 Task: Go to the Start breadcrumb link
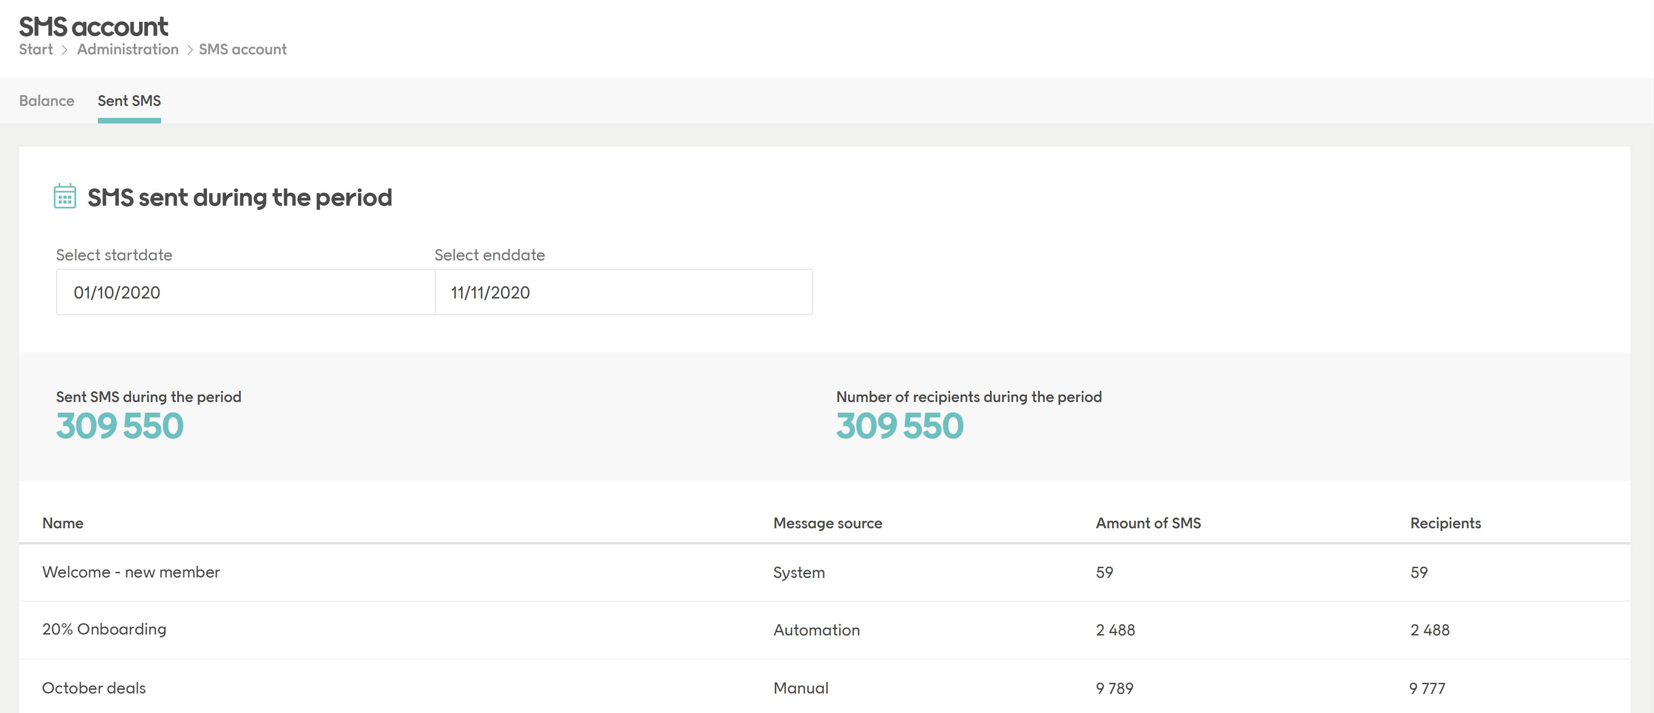tap(36, 50)
